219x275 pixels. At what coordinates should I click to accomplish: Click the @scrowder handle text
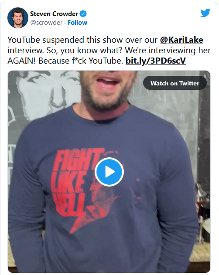46,23
